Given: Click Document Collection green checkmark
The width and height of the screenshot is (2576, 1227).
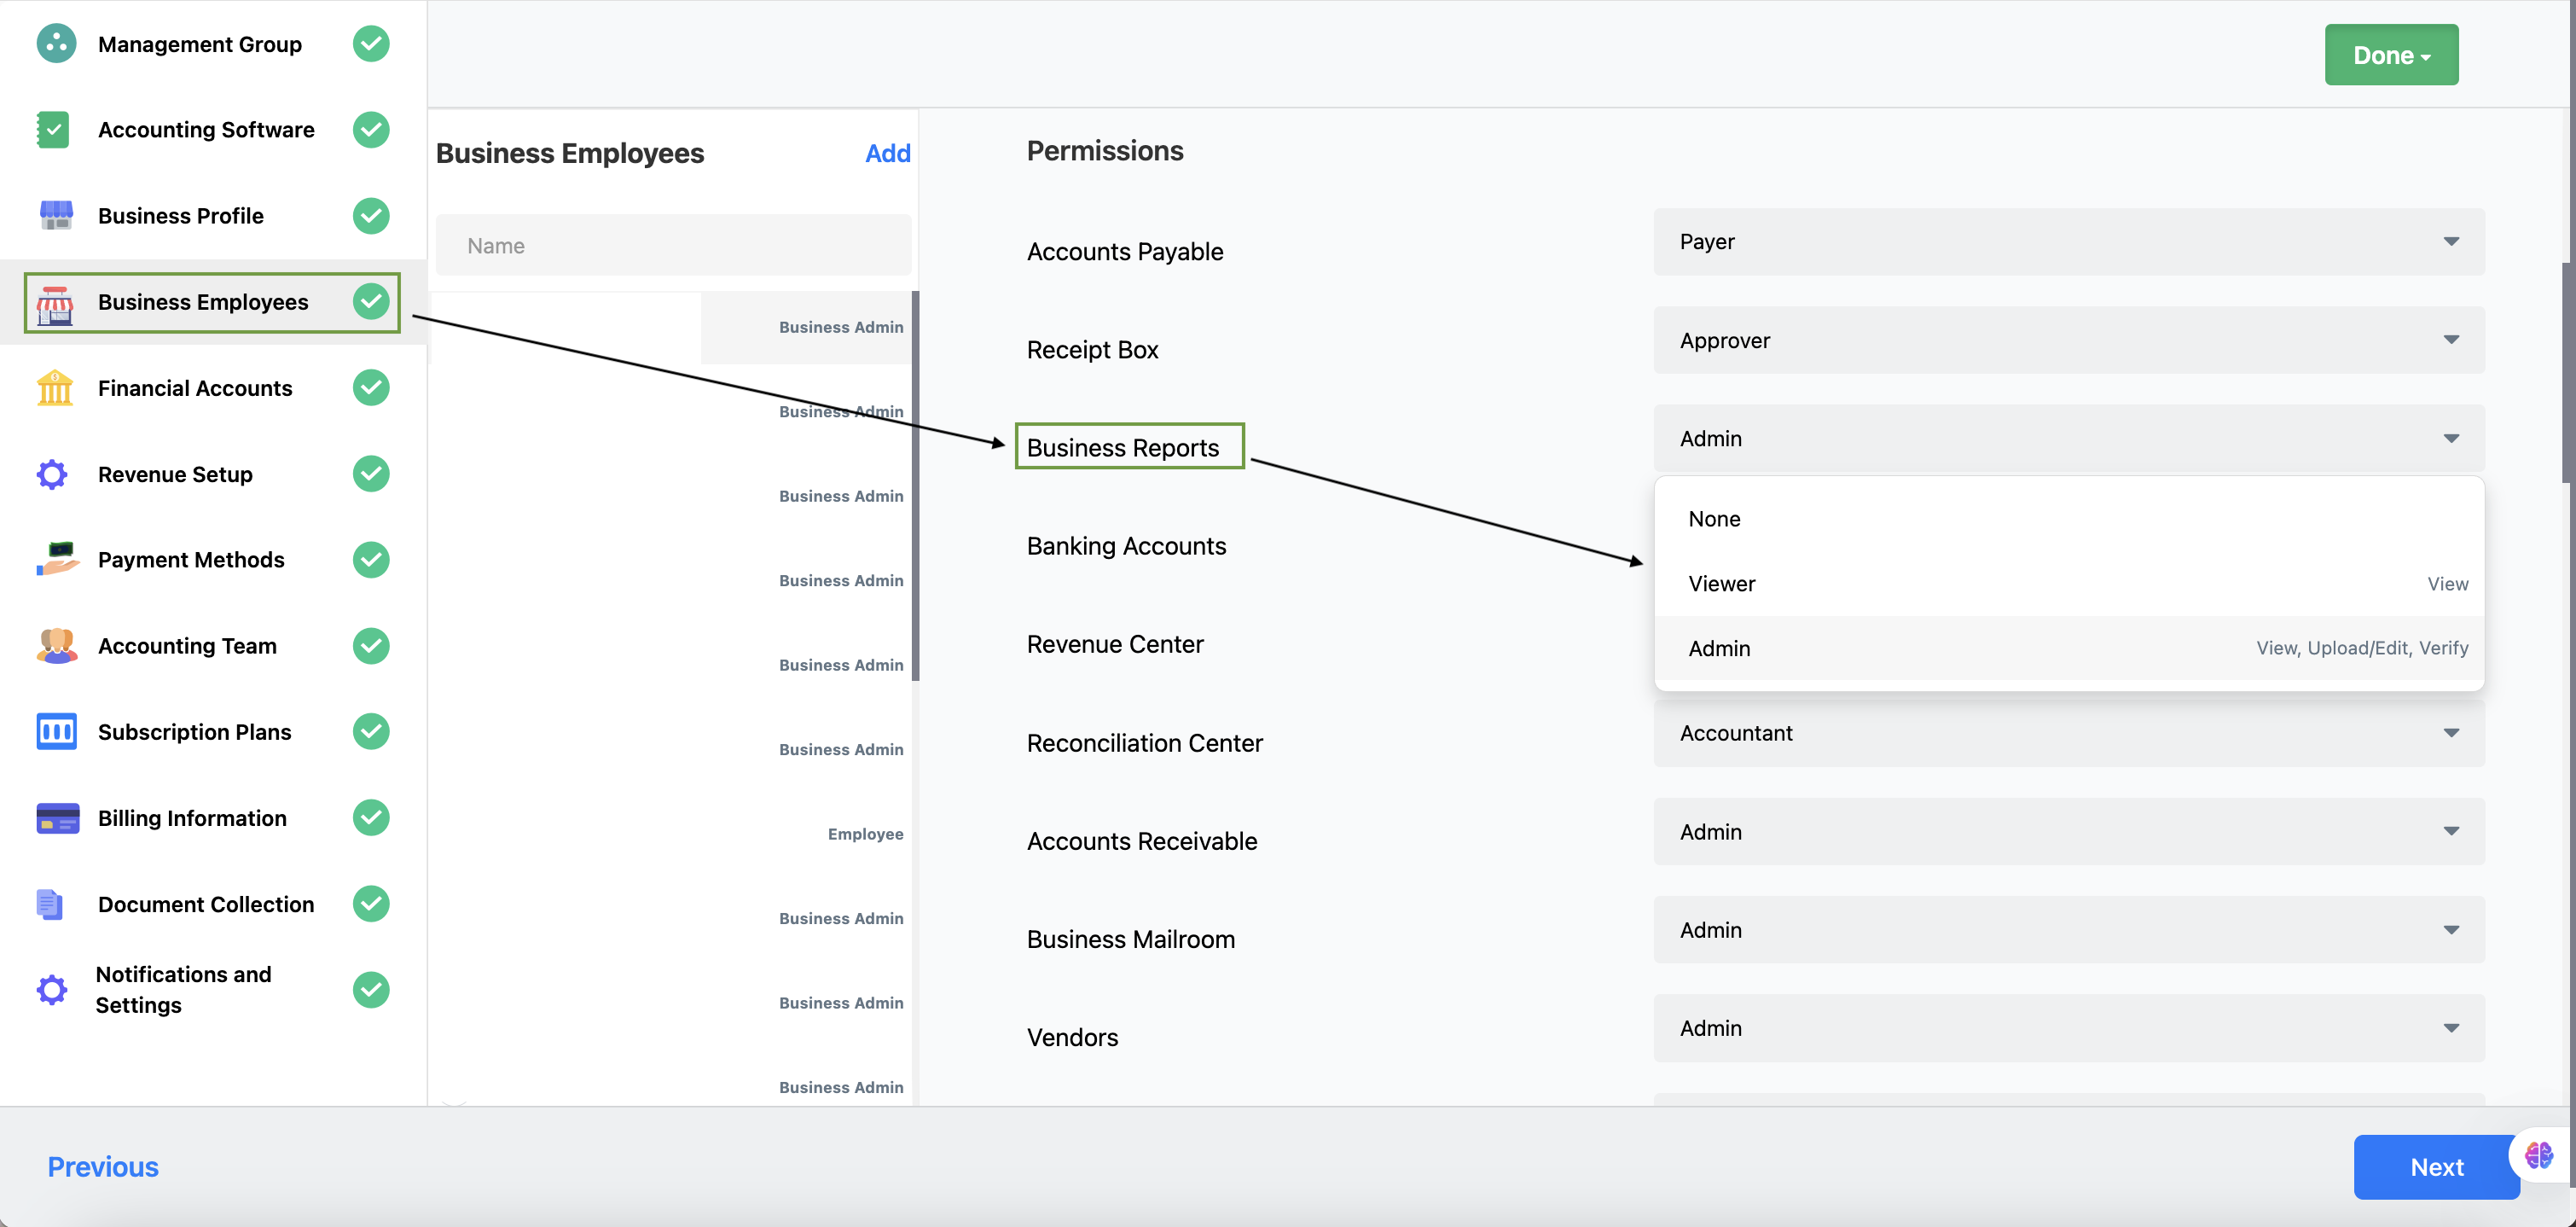Looking at the screenshot, I should point(371,903).
